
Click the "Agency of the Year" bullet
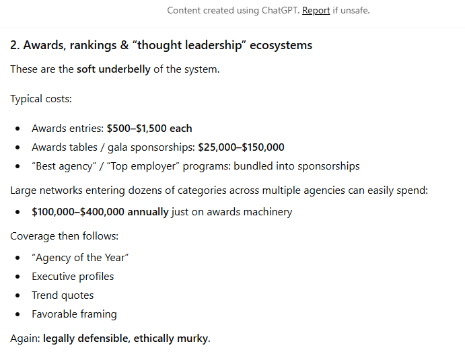80,258
